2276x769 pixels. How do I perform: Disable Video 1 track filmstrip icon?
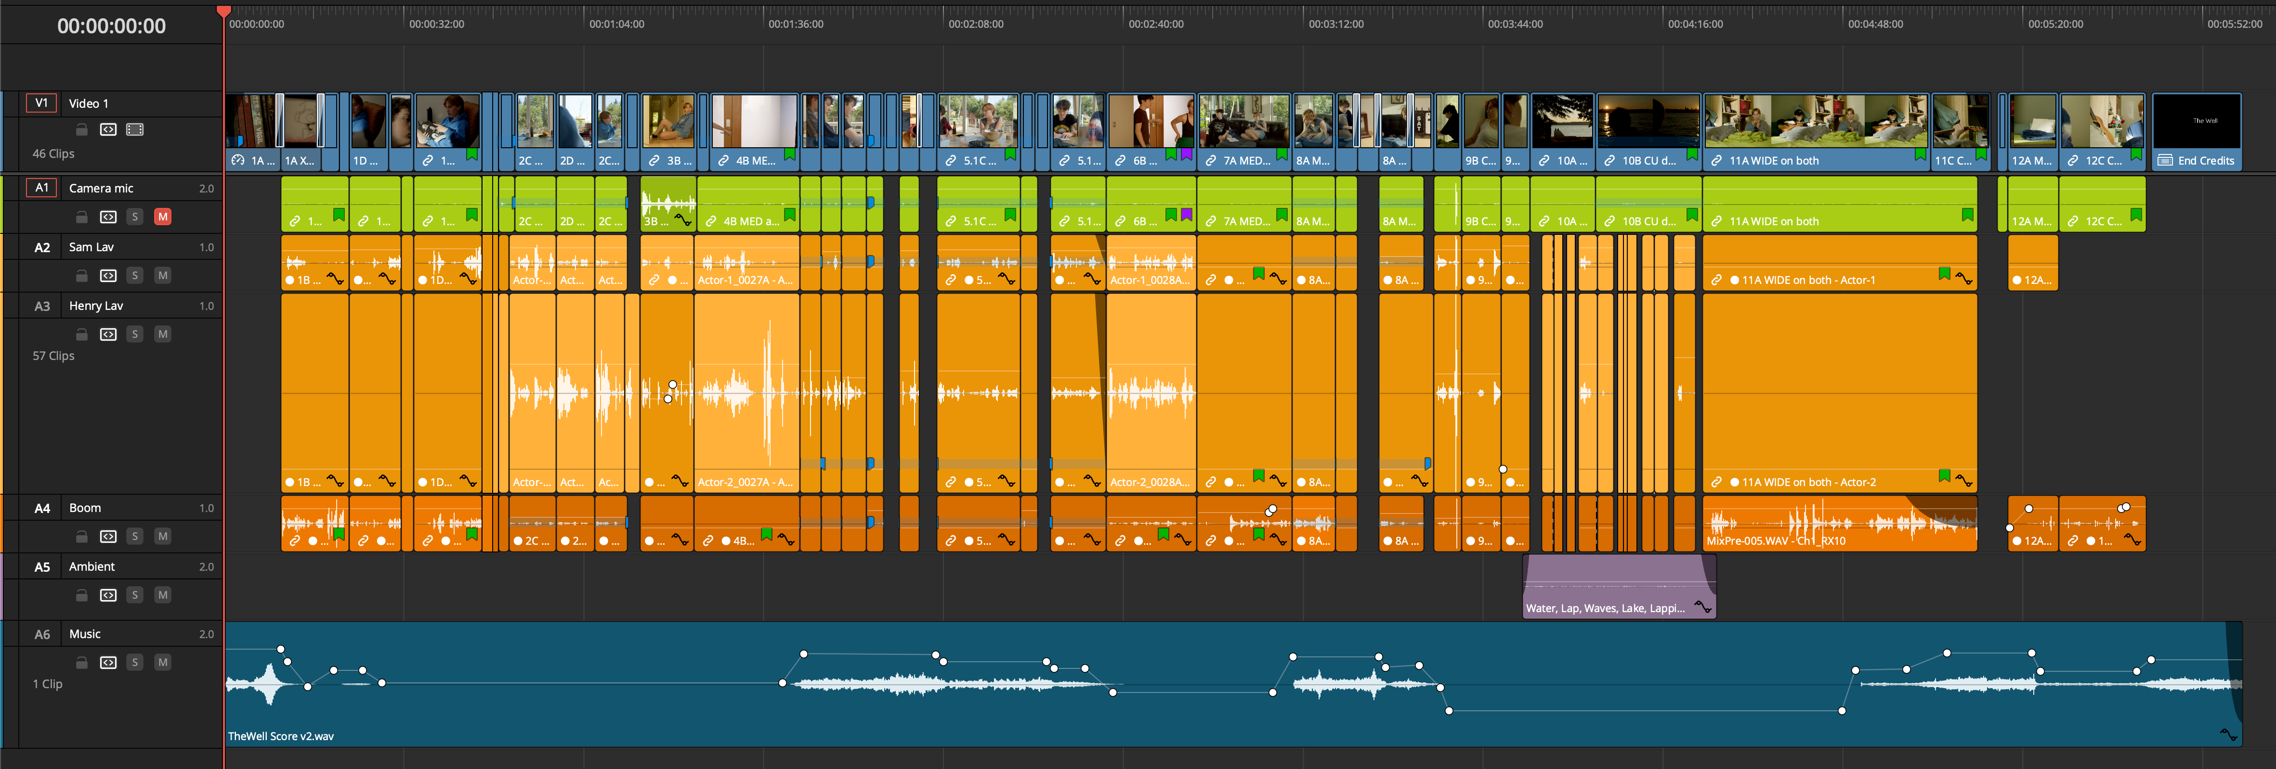pyautogui.click(x=134, y=130)
